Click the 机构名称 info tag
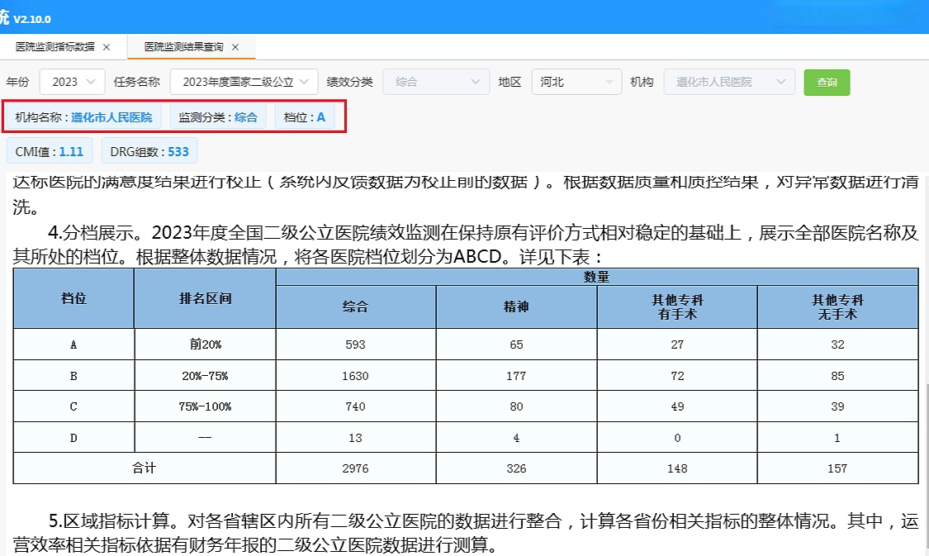The height and width of the screenshot is (556, 929). coord(83,117)
